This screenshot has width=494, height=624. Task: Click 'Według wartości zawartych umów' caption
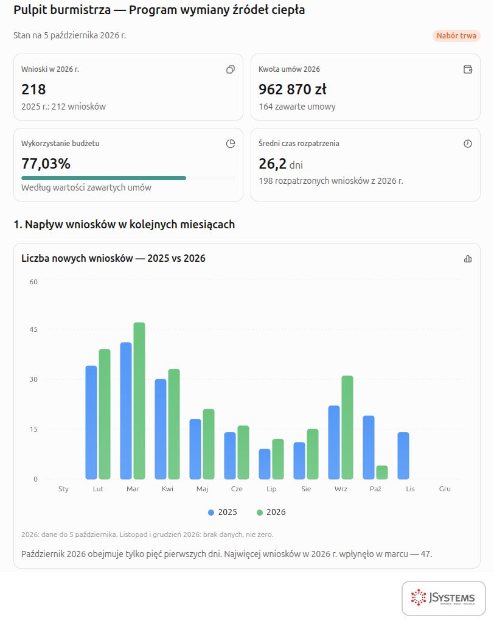[86, 188]
